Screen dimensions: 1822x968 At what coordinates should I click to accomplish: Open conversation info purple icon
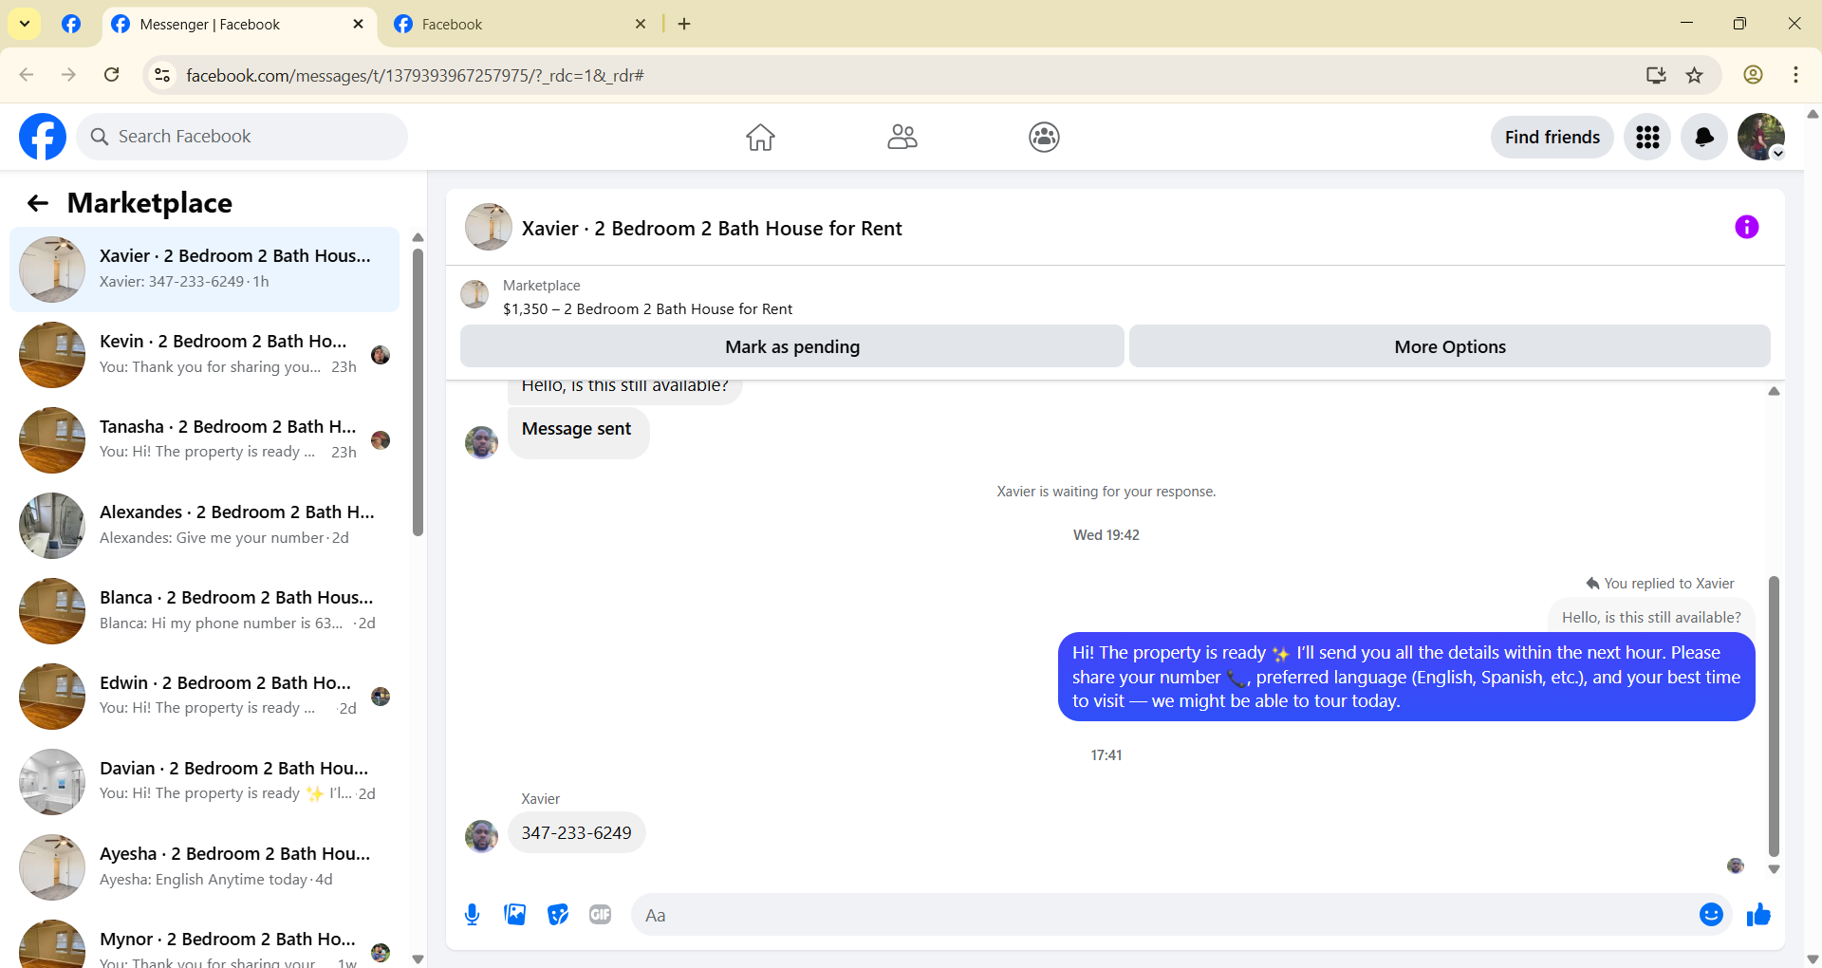(1747, 227)
